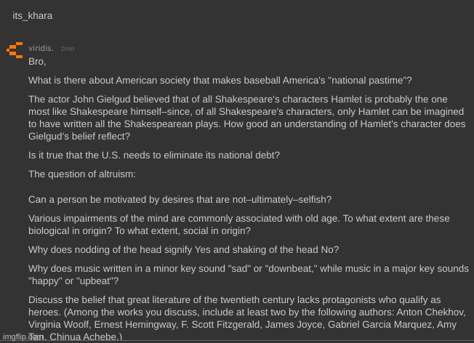Open the viridis. username profile
Viewport: 474px width, 343px height.
tap(41, 48)
